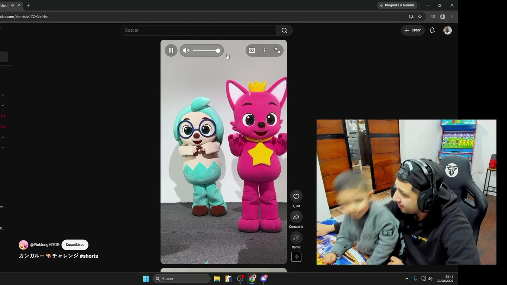Image resolution: width=507 pixels, height=285 pixels.
Task: Open YouTube notifications bell
Action: click(432, 30)
